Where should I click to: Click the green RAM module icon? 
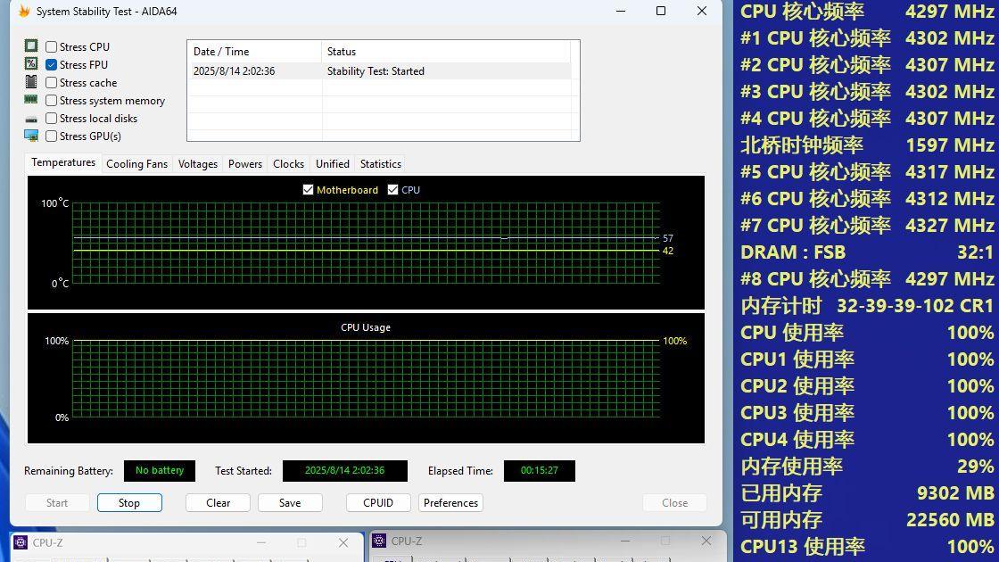(31, 99)
